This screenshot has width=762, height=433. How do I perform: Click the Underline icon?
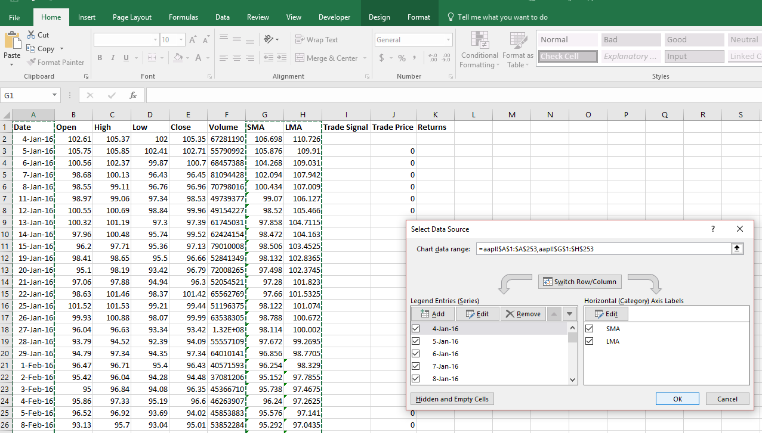pos(125,57)
